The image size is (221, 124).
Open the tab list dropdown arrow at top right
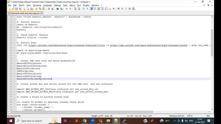coord(208,6)
